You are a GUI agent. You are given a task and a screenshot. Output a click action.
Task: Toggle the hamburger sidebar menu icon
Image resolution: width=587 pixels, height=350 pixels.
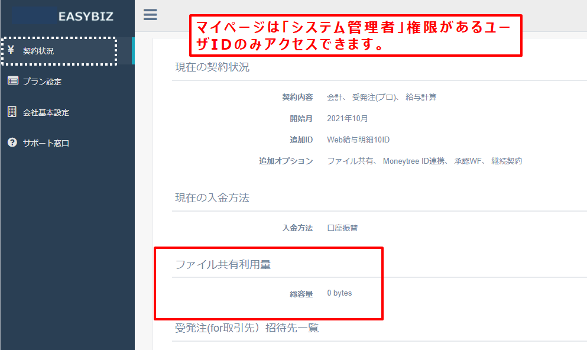[150, 15]
